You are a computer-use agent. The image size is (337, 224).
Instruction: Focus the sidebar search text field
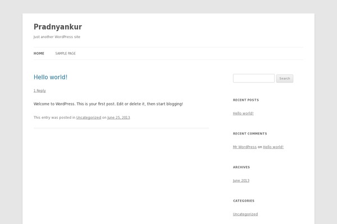(254, 78)
